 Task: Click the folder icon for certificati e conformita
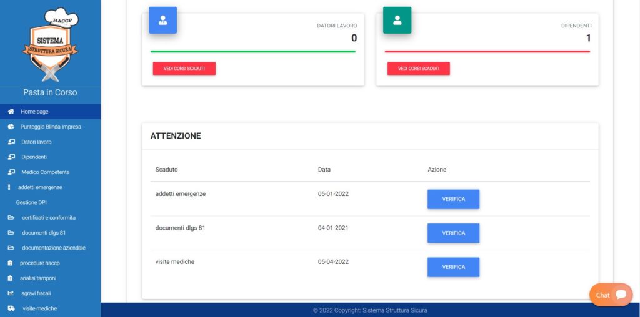11,218
